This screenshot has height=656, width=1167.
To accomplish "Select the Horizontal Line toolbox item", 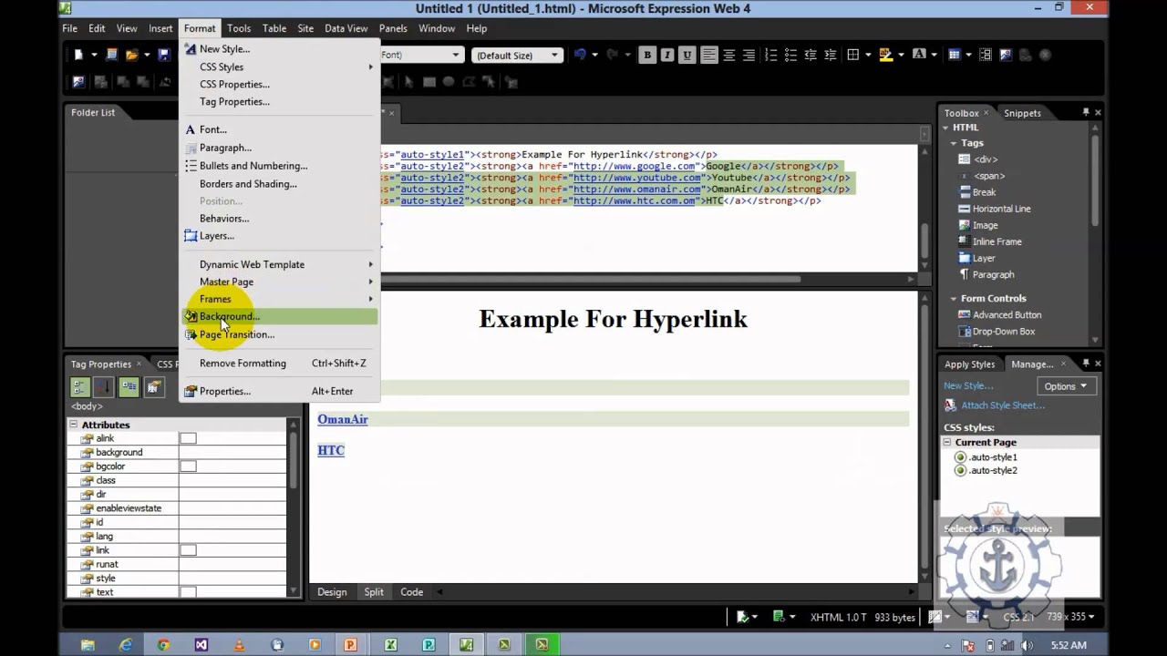I will point(1001,209).
